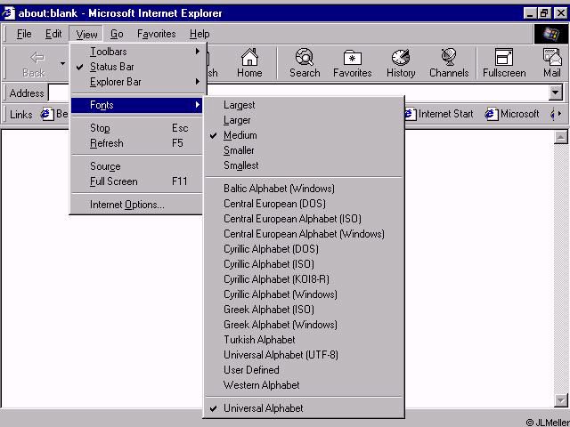Click the Back arrow toolbar icon
This screenshot has height=427, width=570.
[37, 57]
